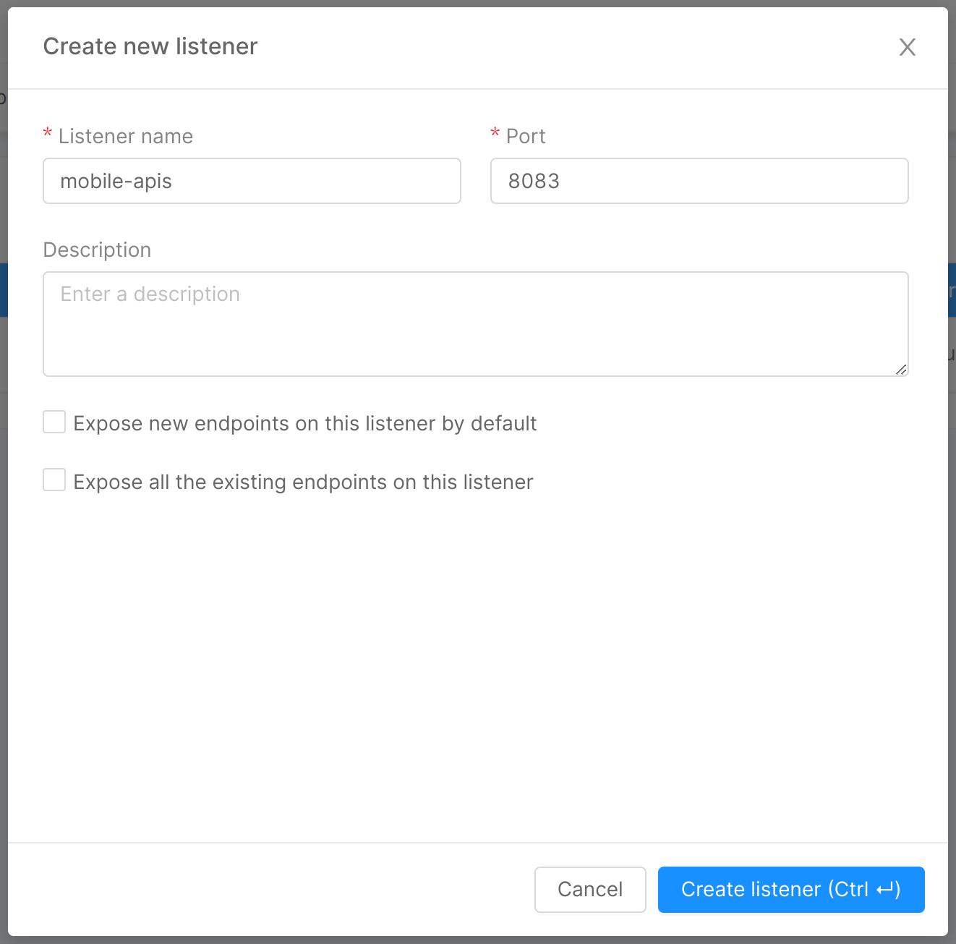The height and width of the screenshot is (944, 956).
Task: Click the Listener name label text
Action: coord(126,136)
